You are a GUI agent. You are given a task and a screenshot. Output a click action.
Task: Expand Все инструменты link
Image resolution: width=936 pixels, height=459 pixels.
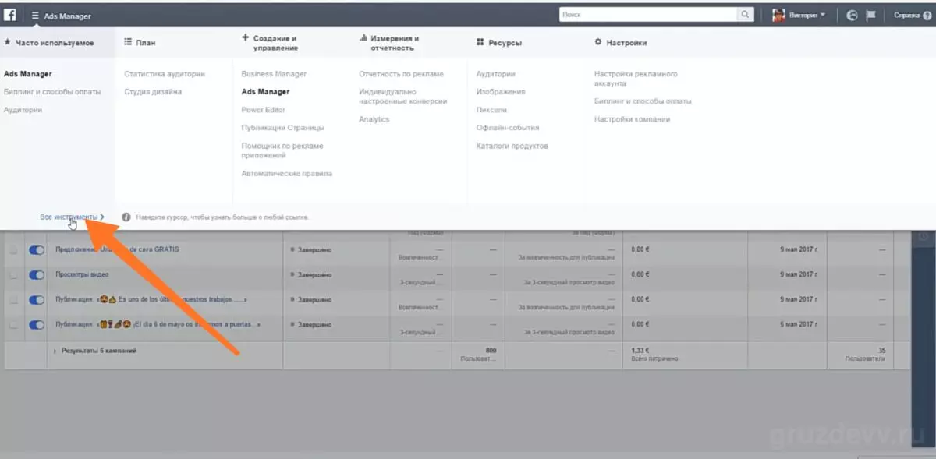tap(72, 217)
